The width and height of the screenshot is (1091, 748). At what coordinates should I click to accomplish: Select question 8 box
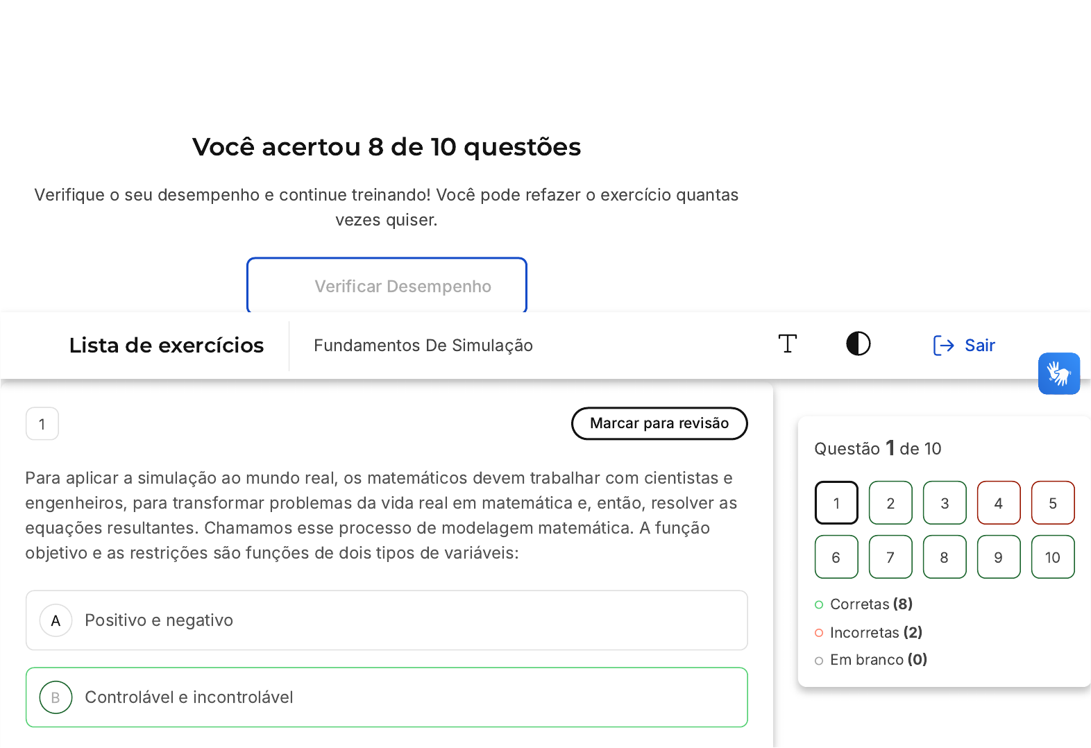945,557
